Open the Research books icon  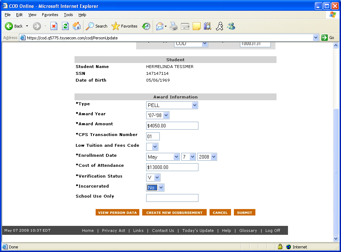208,26
